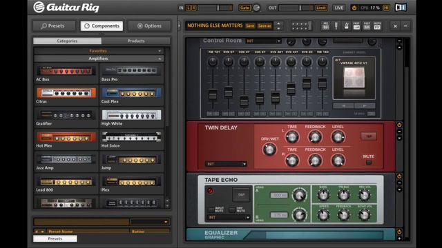Choose the High White amplifier
Viewport: 442px width, 248px height.
[131, 115]
